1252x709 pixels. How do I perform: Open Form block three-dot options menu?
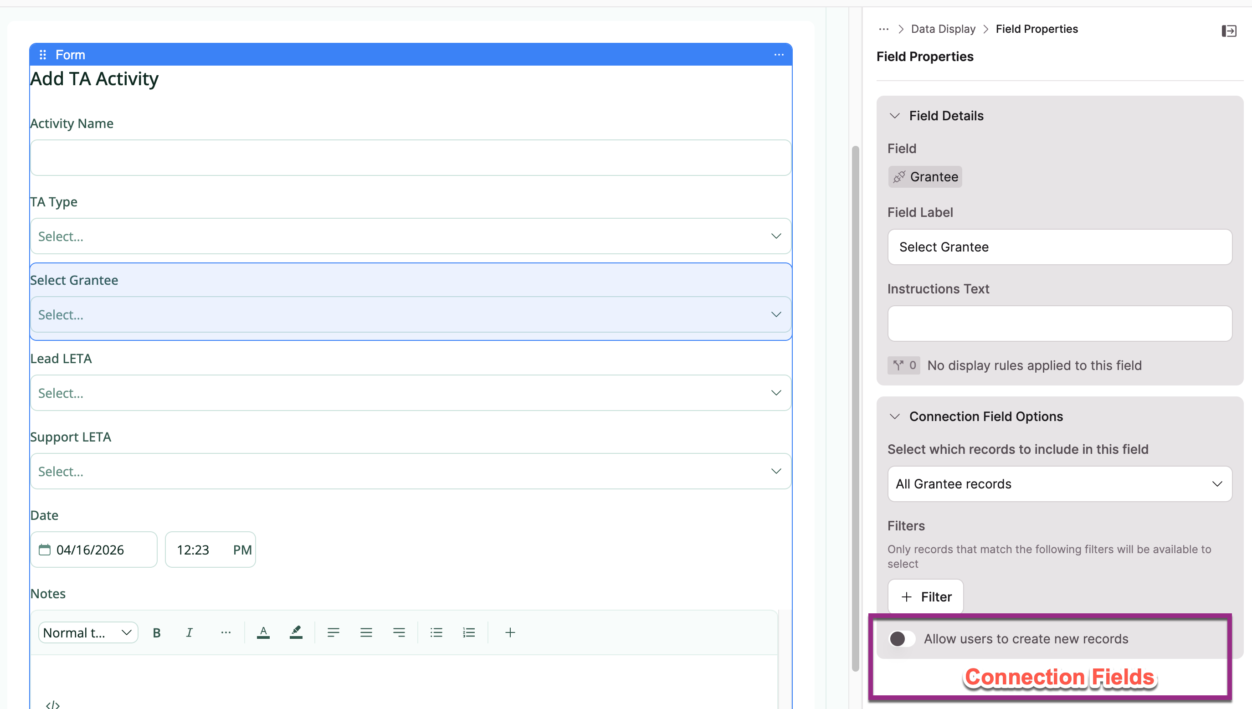[x=778, y=55]
